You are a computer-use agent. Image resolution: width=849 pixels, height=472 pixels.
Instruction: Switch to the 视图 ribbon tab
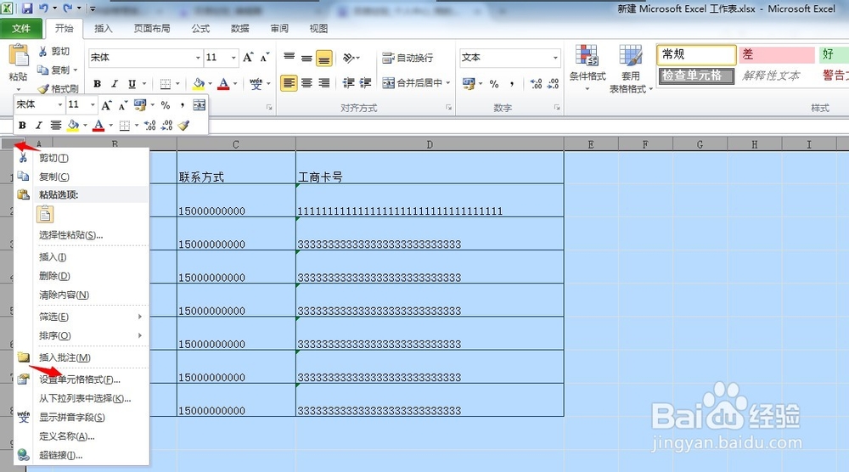(x=318, y=28)
